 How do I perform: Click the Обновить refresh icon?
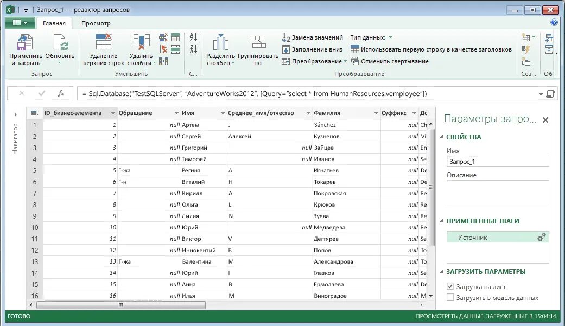click(x=61, y=42)
